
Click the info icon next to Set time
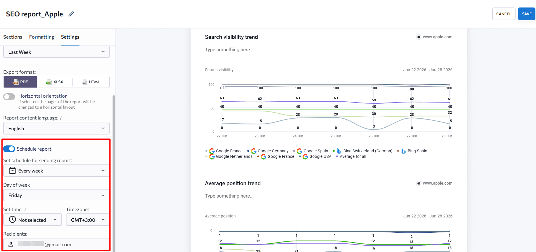pos(25,210)
